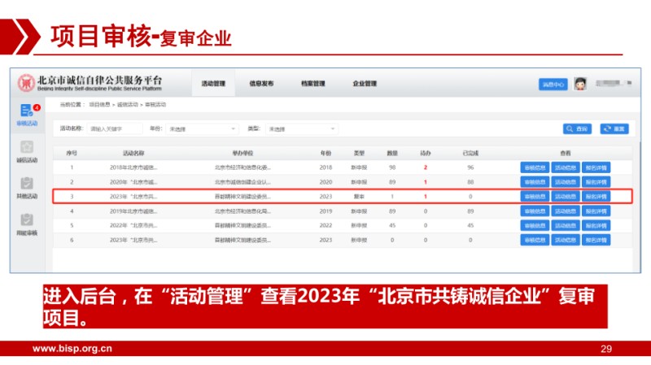Expand the 类型 type dropdown

pyautogui.click(x=302, y=128)
